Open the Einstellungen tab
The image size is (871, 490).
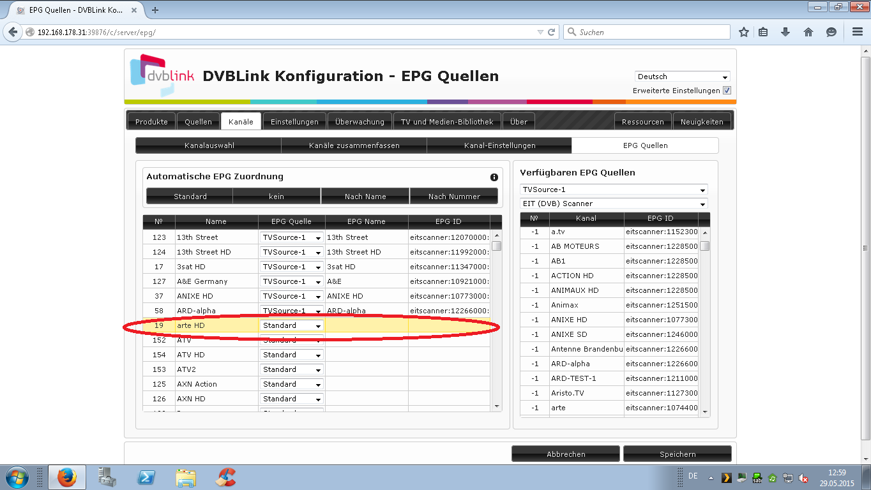294,121
